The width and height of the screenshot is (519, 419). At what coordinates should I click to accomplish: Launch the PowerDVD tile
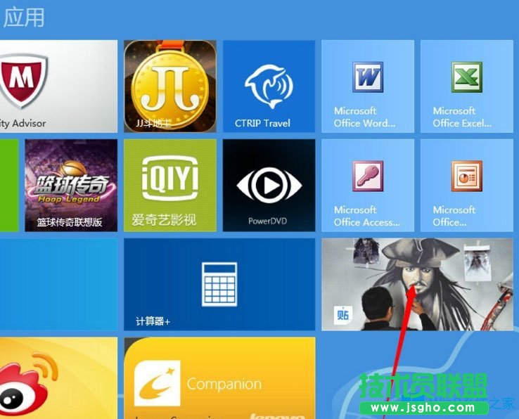pyautogui.click(x=269, y=186)
